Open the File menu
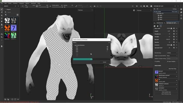 [2, 3]
